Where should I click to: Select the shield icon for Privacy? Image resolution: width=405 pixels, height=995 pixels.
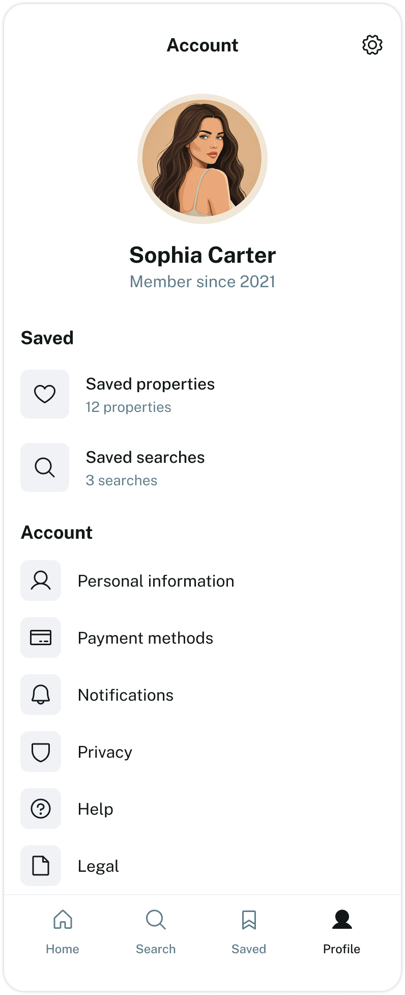pyautogui.click(x=41, y=752)
